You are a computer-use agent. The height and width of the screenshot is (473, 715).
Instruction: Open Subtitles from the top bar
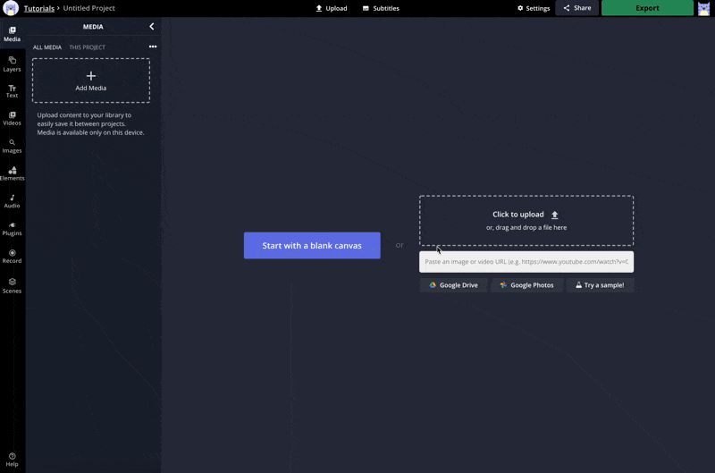(x=381, y=8)
